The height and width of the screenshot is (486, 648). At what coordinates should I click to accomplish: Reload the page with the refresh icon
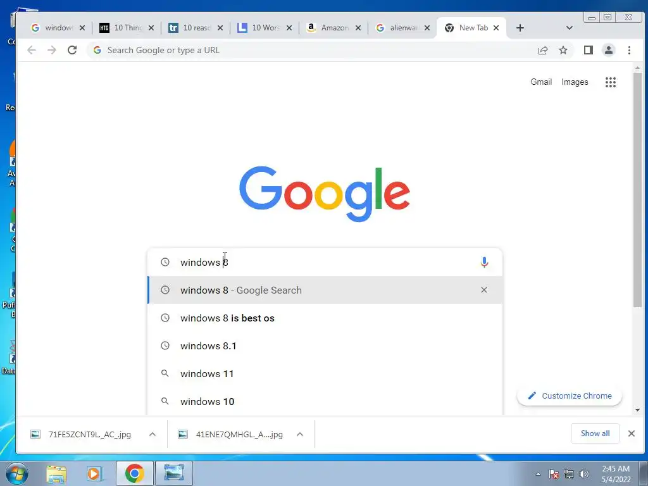coord(72,50)
